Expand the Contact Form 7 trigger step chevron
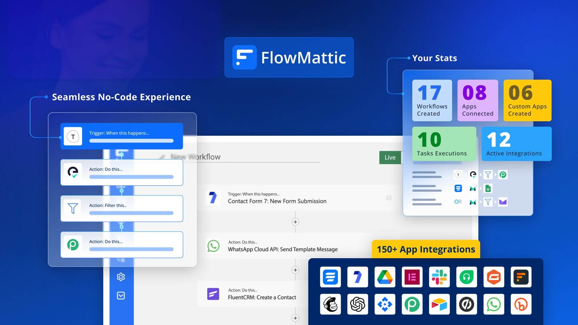The image size is (578, 325). pyautogui.click(x=389, y=198)
